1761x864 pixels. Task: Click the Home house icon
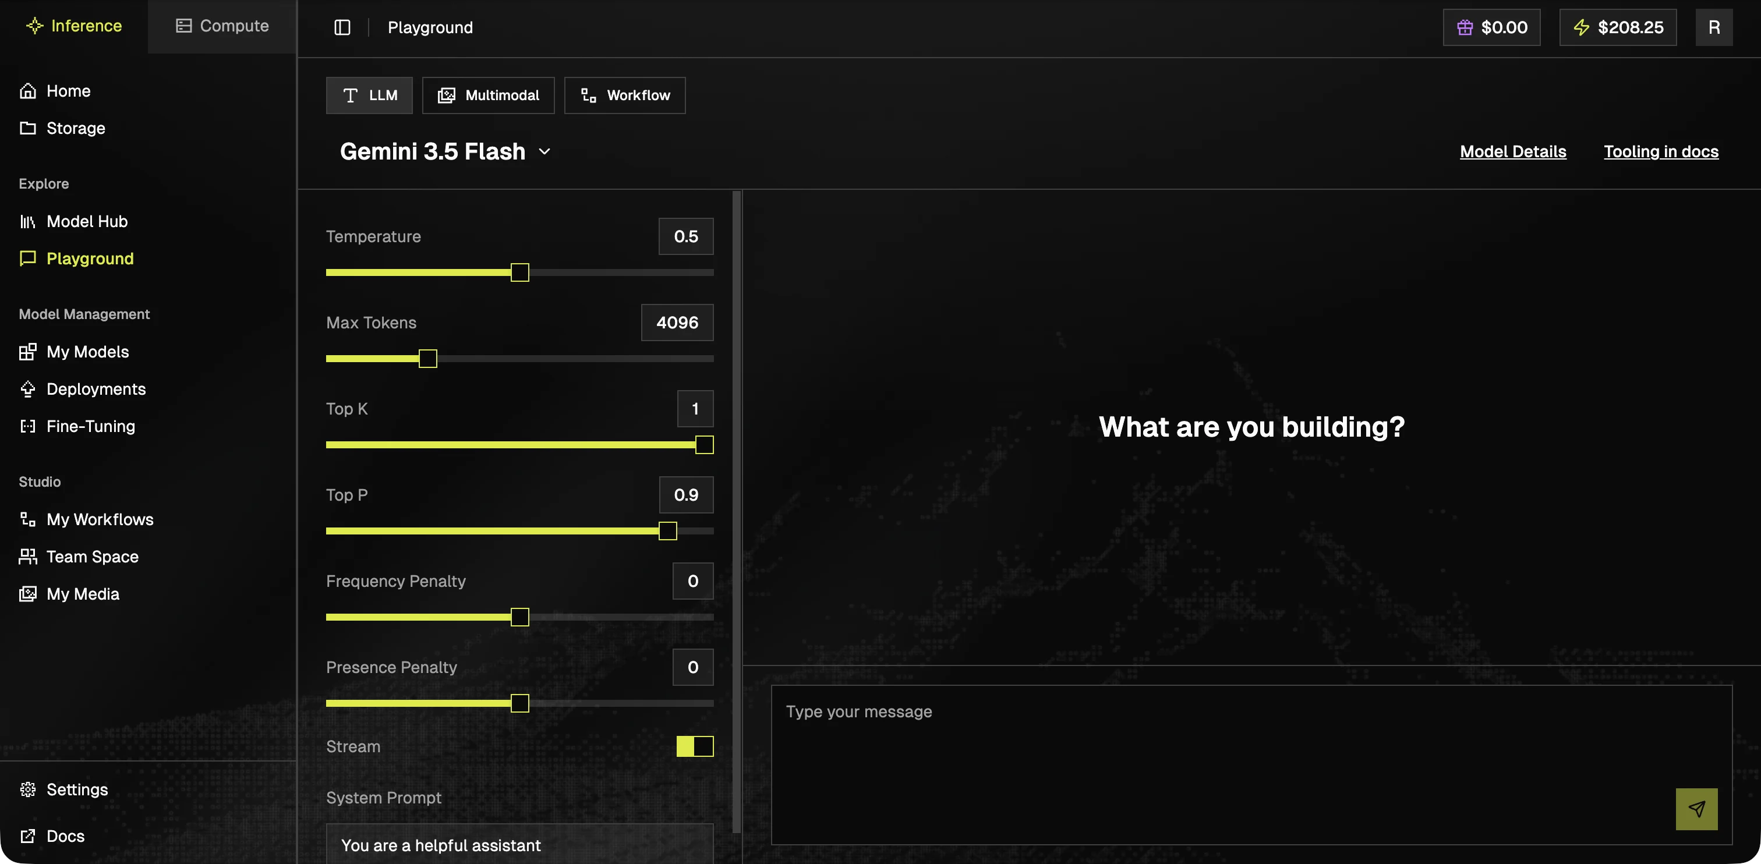tap(27, 91)
